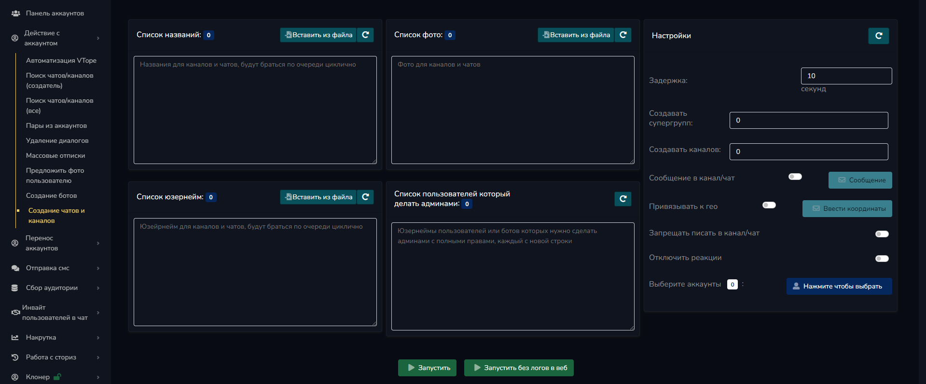Click the Накрутка chart icon
The height and width of the screenshot is (384, 926).
pyautogui.click(x=15, y=338)
